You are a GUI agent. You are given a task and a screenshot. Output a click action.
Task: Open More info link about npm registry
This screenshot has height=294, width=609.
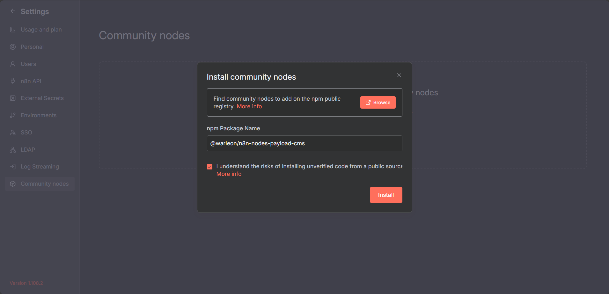[249, 106]
